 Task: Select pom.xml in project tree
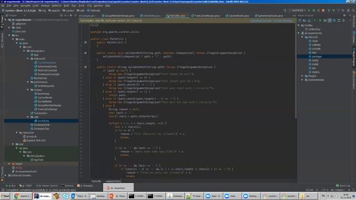click(20, 32)
